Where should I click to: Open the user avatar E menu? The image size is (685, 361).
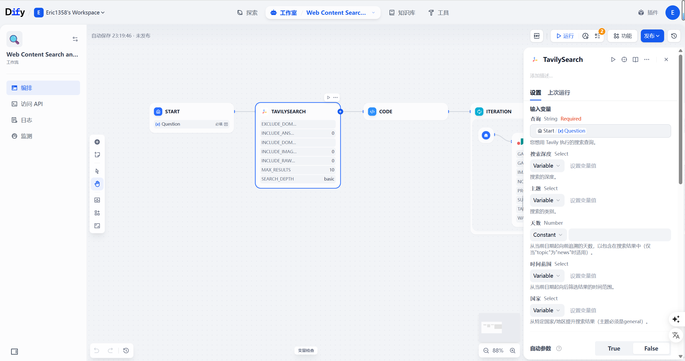(672, 13)
